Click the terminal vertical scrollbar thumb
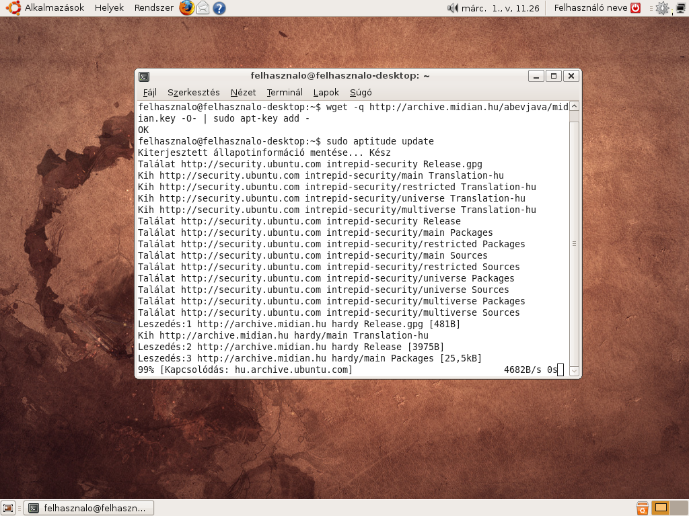Image resolution: width=689 pixels, height=516 pixels. tap(574, 243)
